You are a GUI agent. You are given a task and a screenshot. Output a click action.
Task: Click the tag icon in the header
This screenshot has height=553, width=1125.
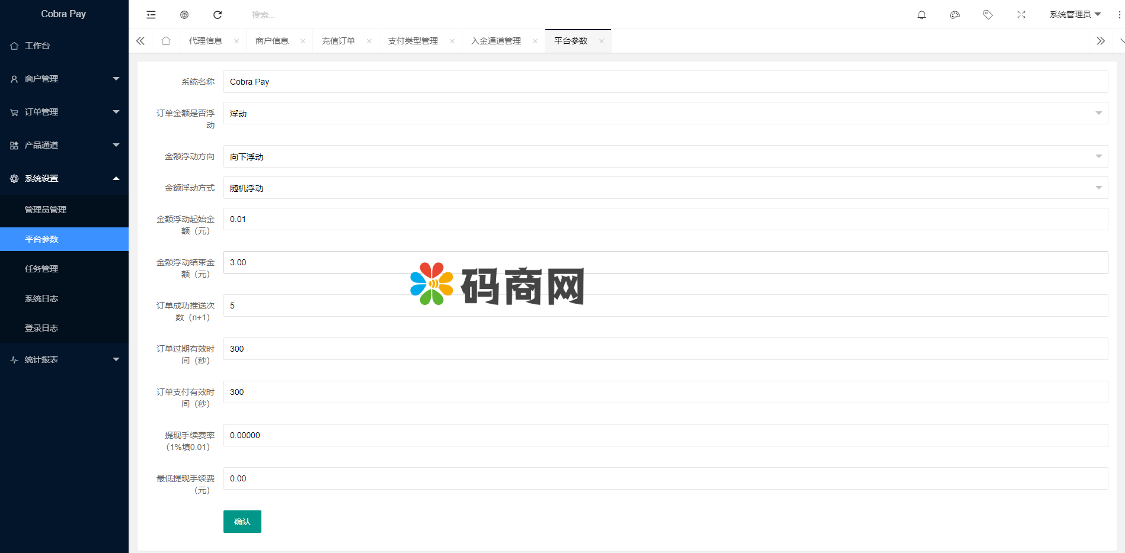[x=988, y=14]
